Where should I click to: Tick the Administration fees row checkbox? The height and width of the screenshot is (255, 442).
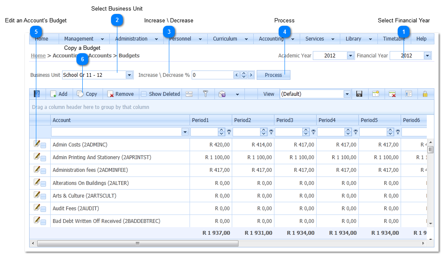coord(43,171)
